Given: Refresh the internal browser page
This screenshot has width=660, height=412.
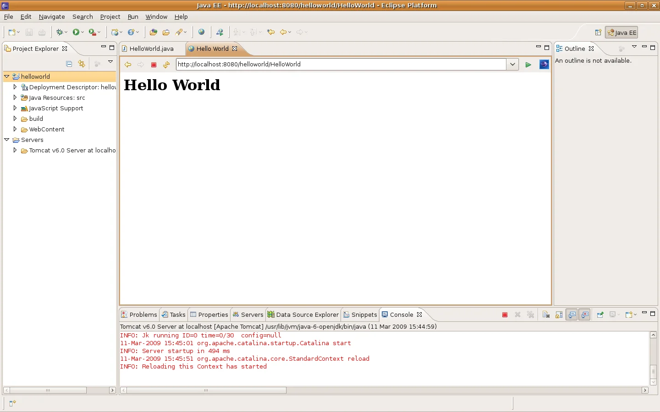Looking at the screenshot, I should pyautogui.click(x=166, y=65).
